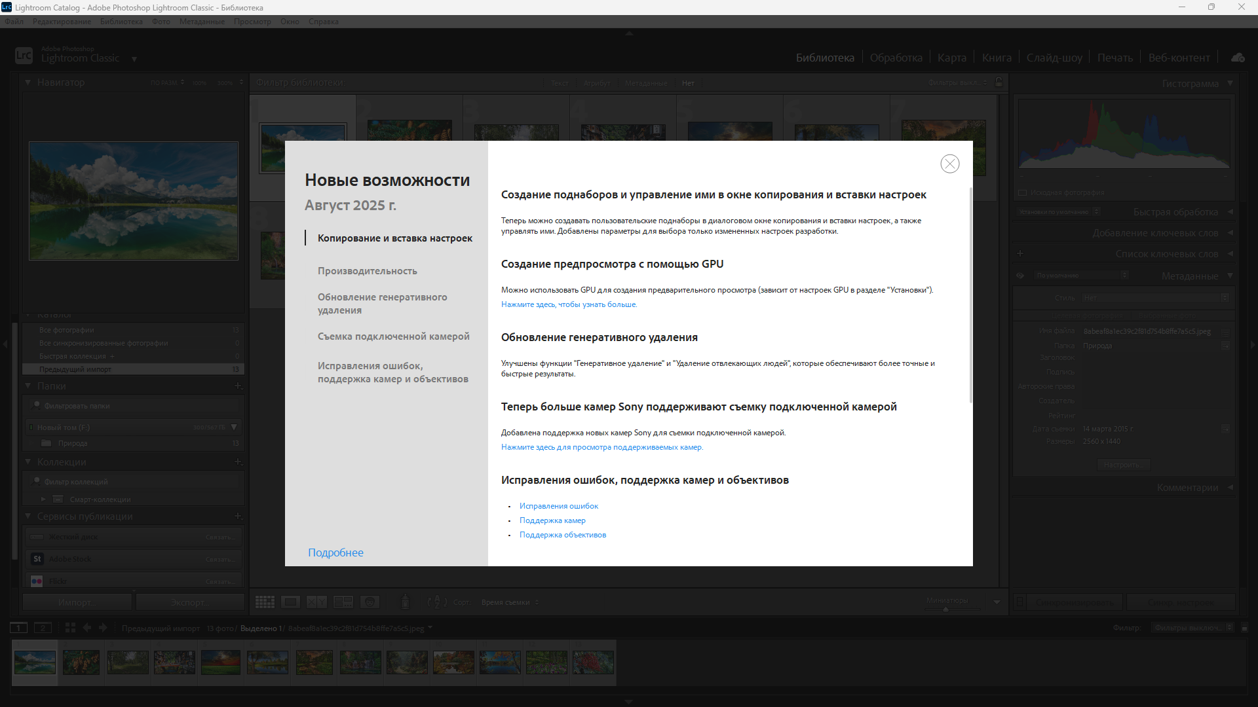
Task: Expand the Смарт-коллекции tree item
Action: 44,499
